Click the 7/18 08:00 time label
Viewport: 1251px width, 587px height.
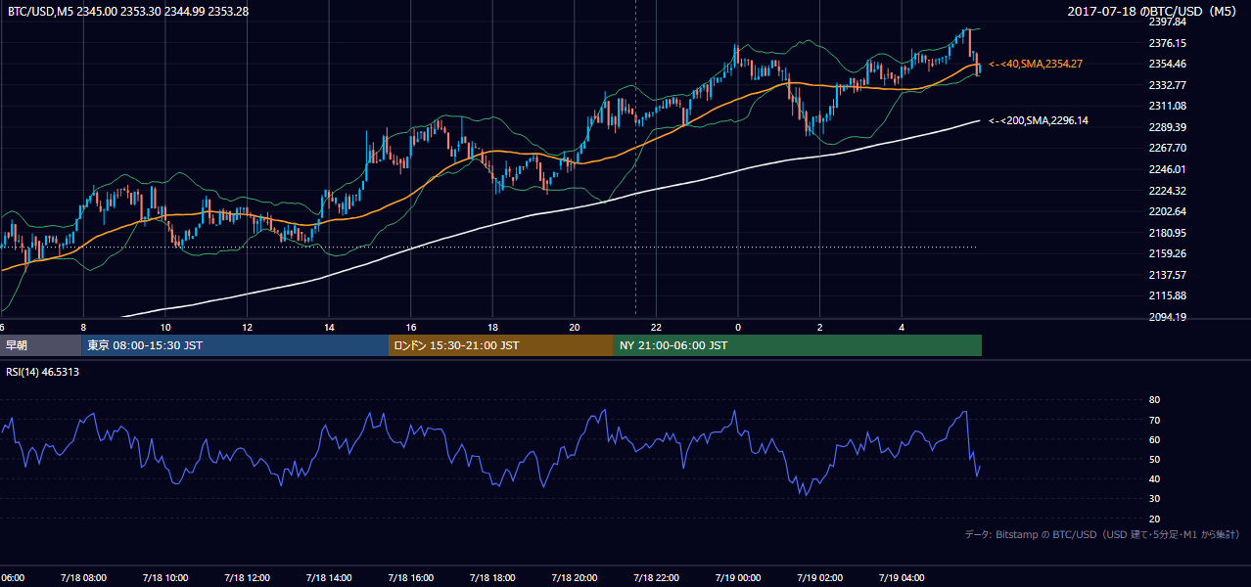(x=83, y=577)
